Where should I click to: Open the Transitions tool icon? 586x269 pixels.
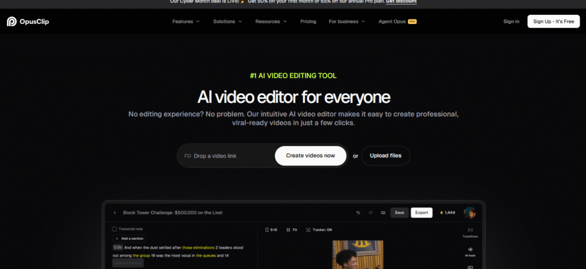tap(470, 230)
